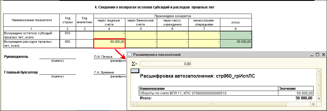Click the Расшифровка автозаполнения heading
Screen dimensions: 327x111
pos(198,76)
